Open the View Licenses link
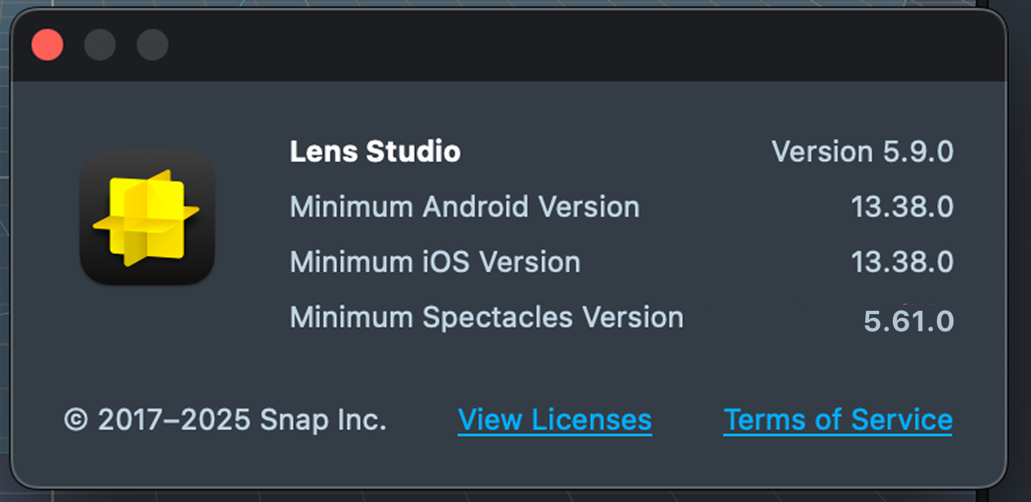The width and height of the screenshot is (1031, 502). (555, 420)
